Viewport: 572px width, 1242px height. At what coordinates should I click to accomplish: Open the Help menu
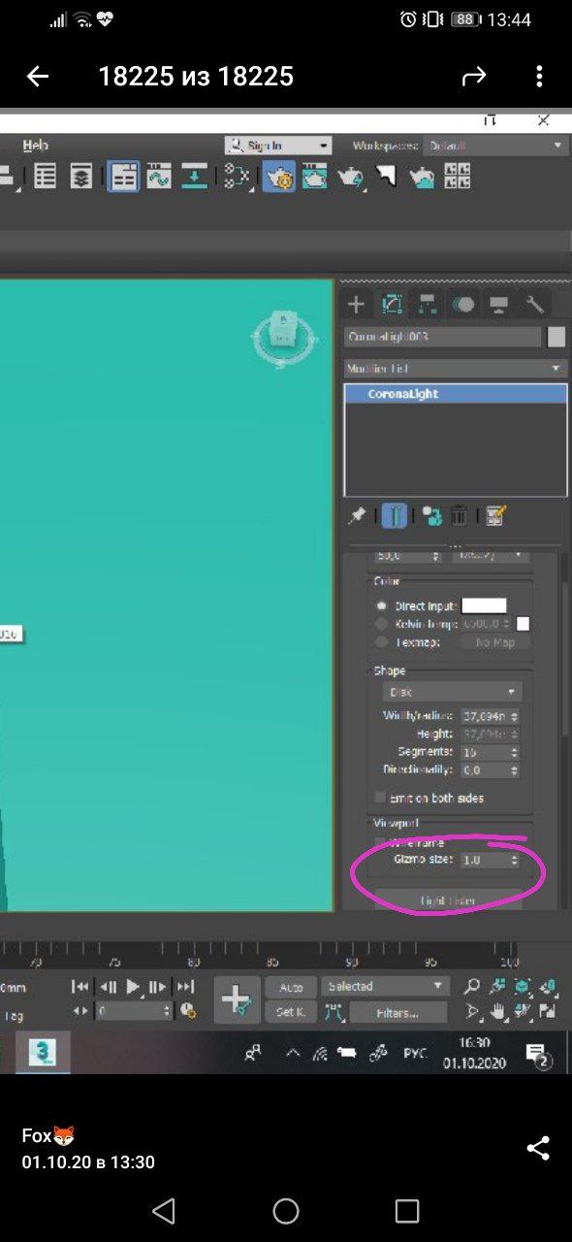35,145
